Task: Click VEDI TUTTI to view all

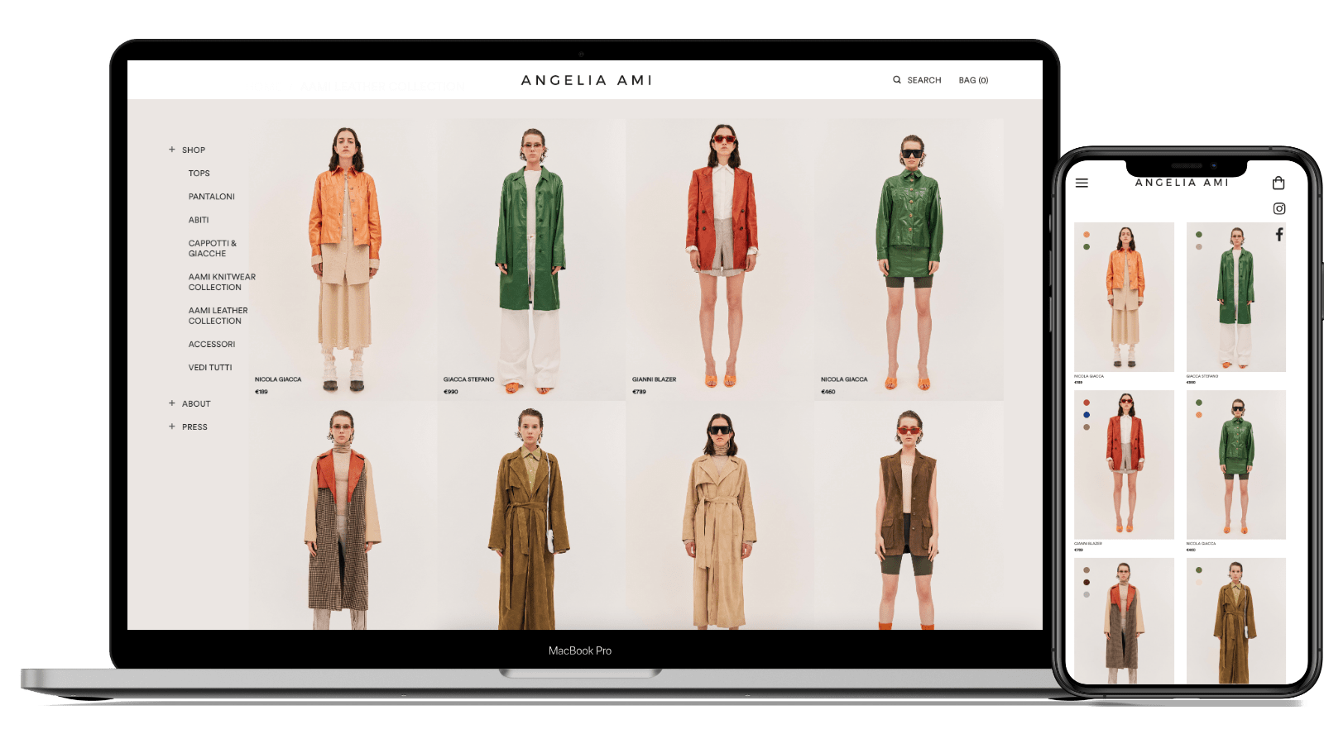Action: (x=209, y=368)
